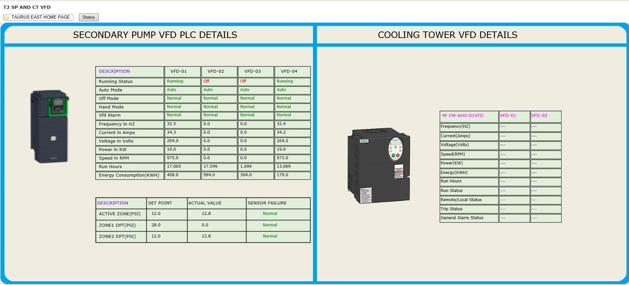Click ZONE1 DPT set point 28.0 field
Image resolution: width=629 pixels, height=285 pixels.
(x=156, y=225)
